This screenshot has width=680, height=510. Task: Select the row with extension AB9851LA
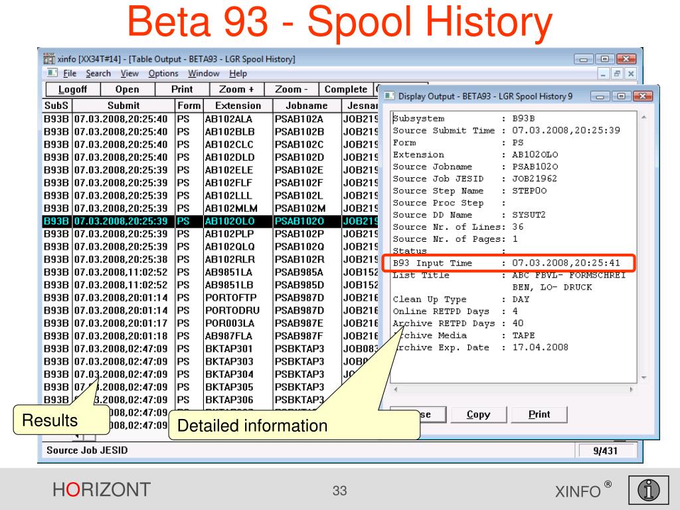[x=211, y=272]
